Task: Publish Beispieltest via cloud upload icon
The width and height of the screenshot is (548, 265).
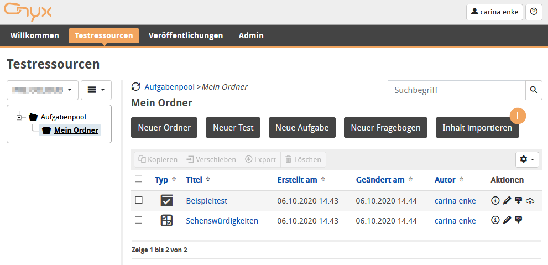Action: [x=530, y=201]
